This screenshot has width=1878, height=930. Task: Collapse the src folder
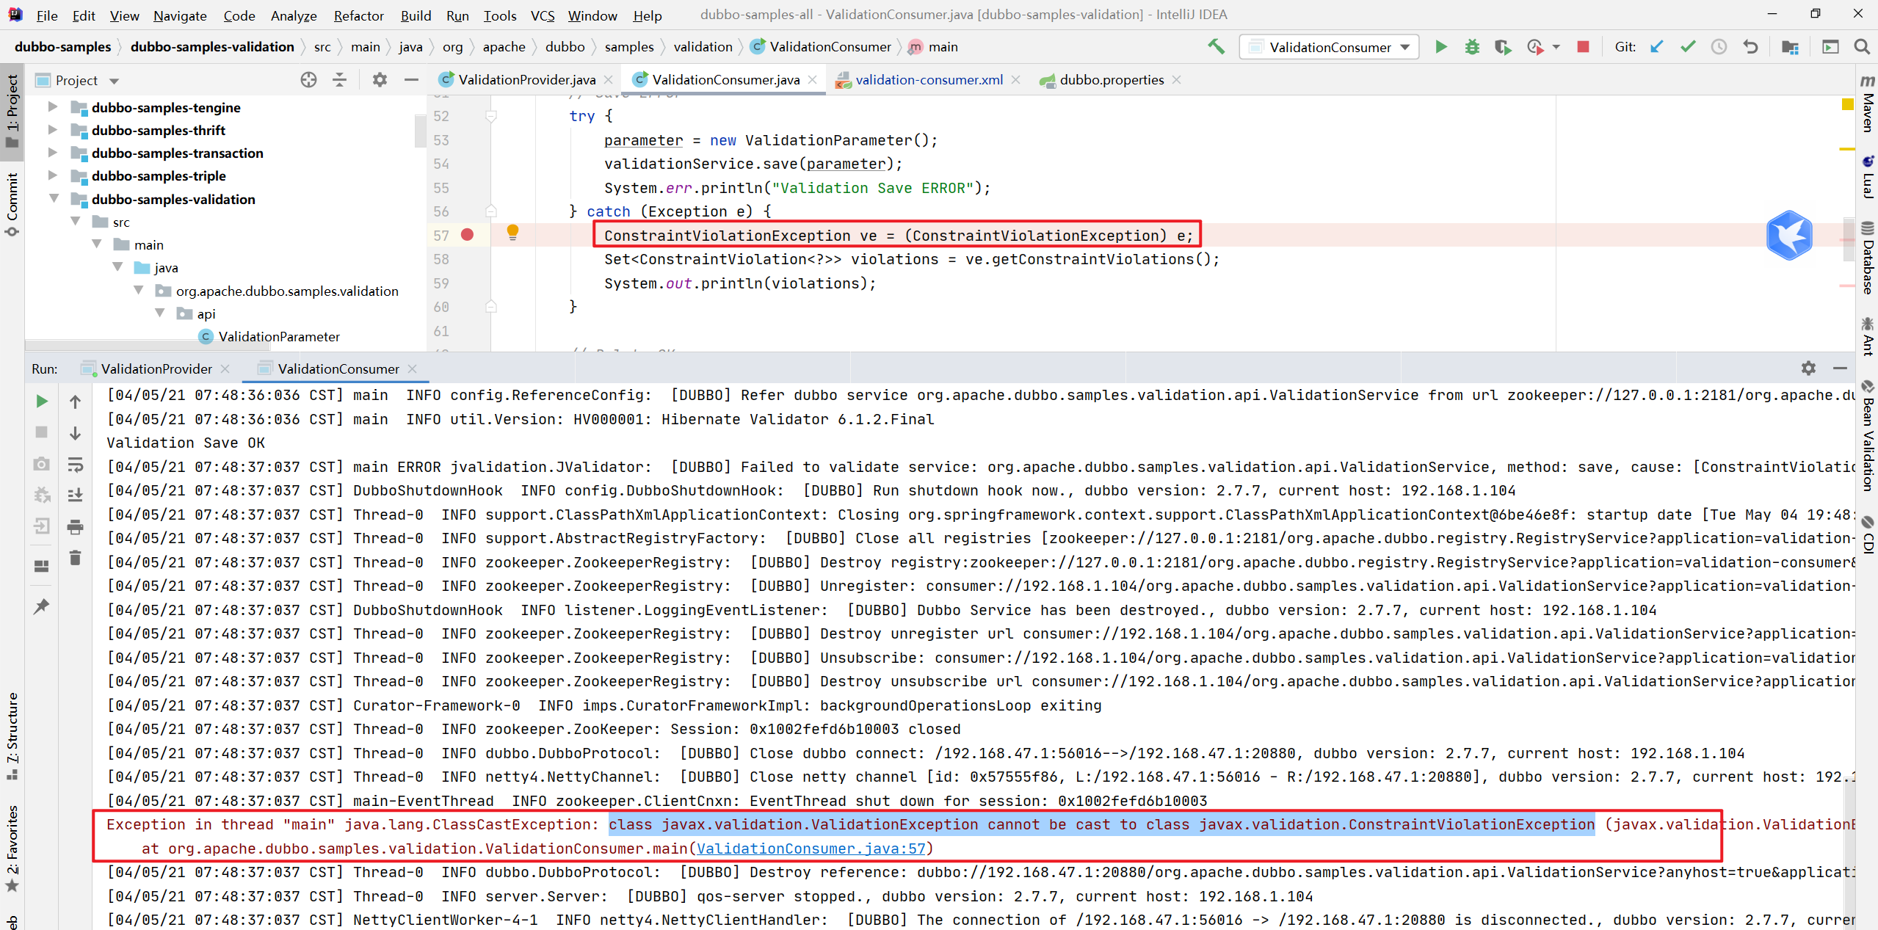point(76,221)
